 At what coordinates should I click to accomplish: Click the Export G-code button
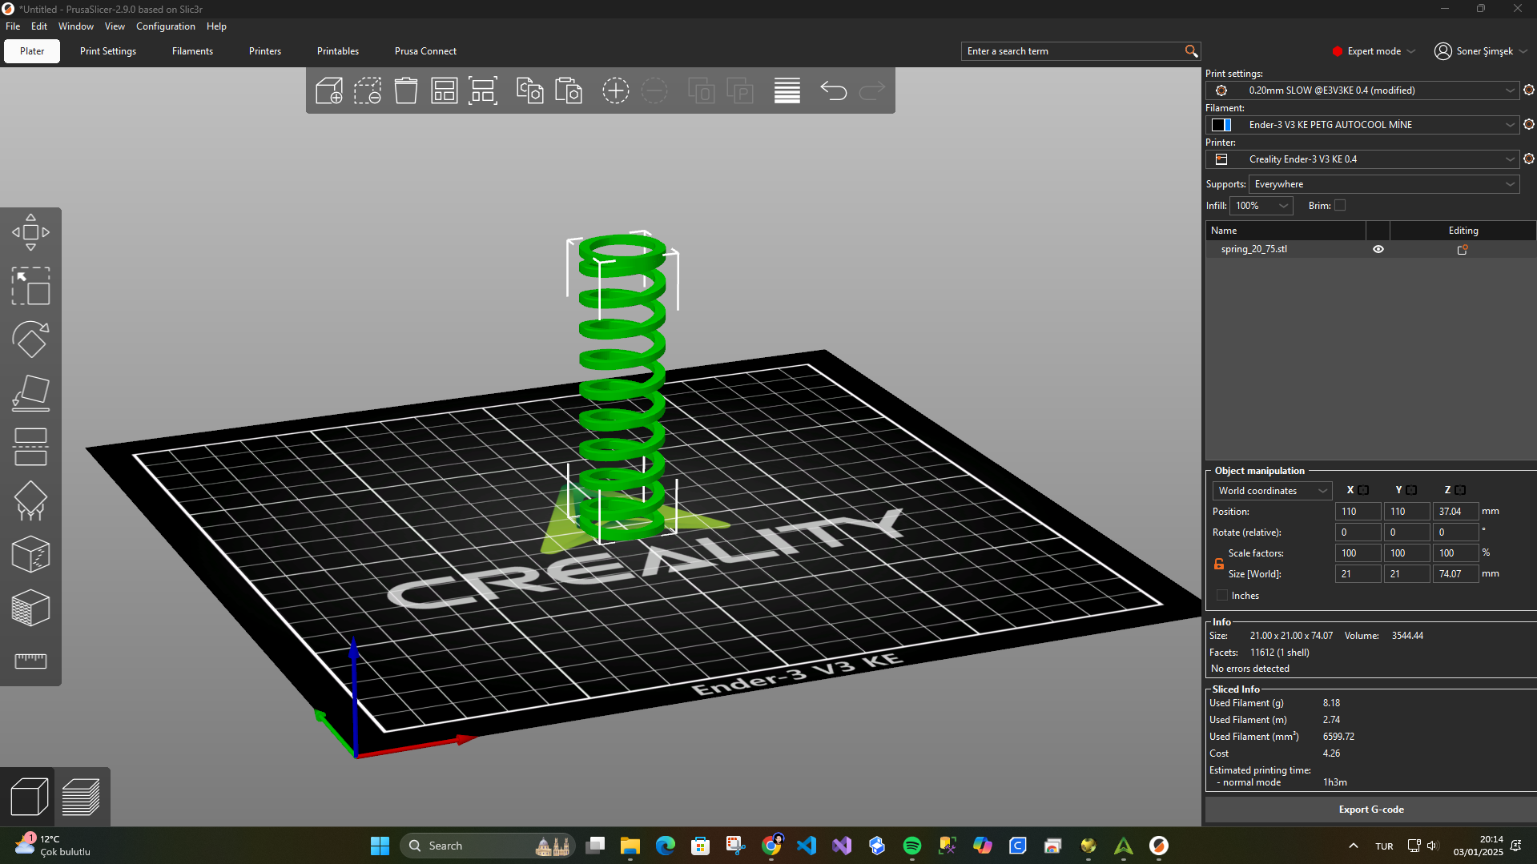[1370, 810]
